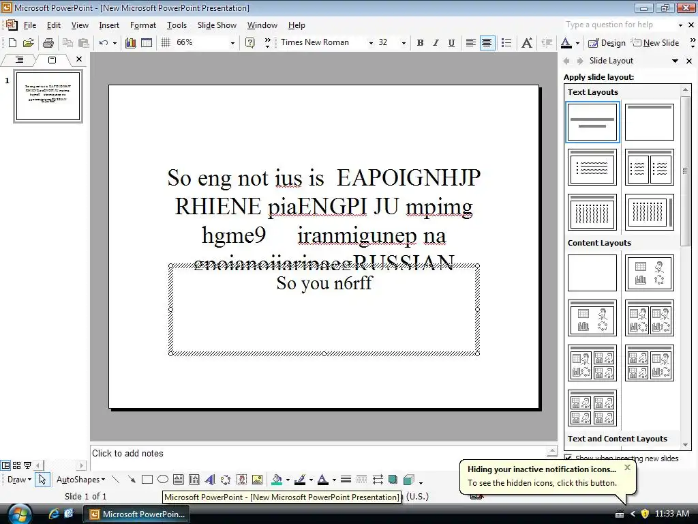The image size is (698, 524).
Task: Click Microsoft PowerPoint taskbar button
Action: pos(138,514)
